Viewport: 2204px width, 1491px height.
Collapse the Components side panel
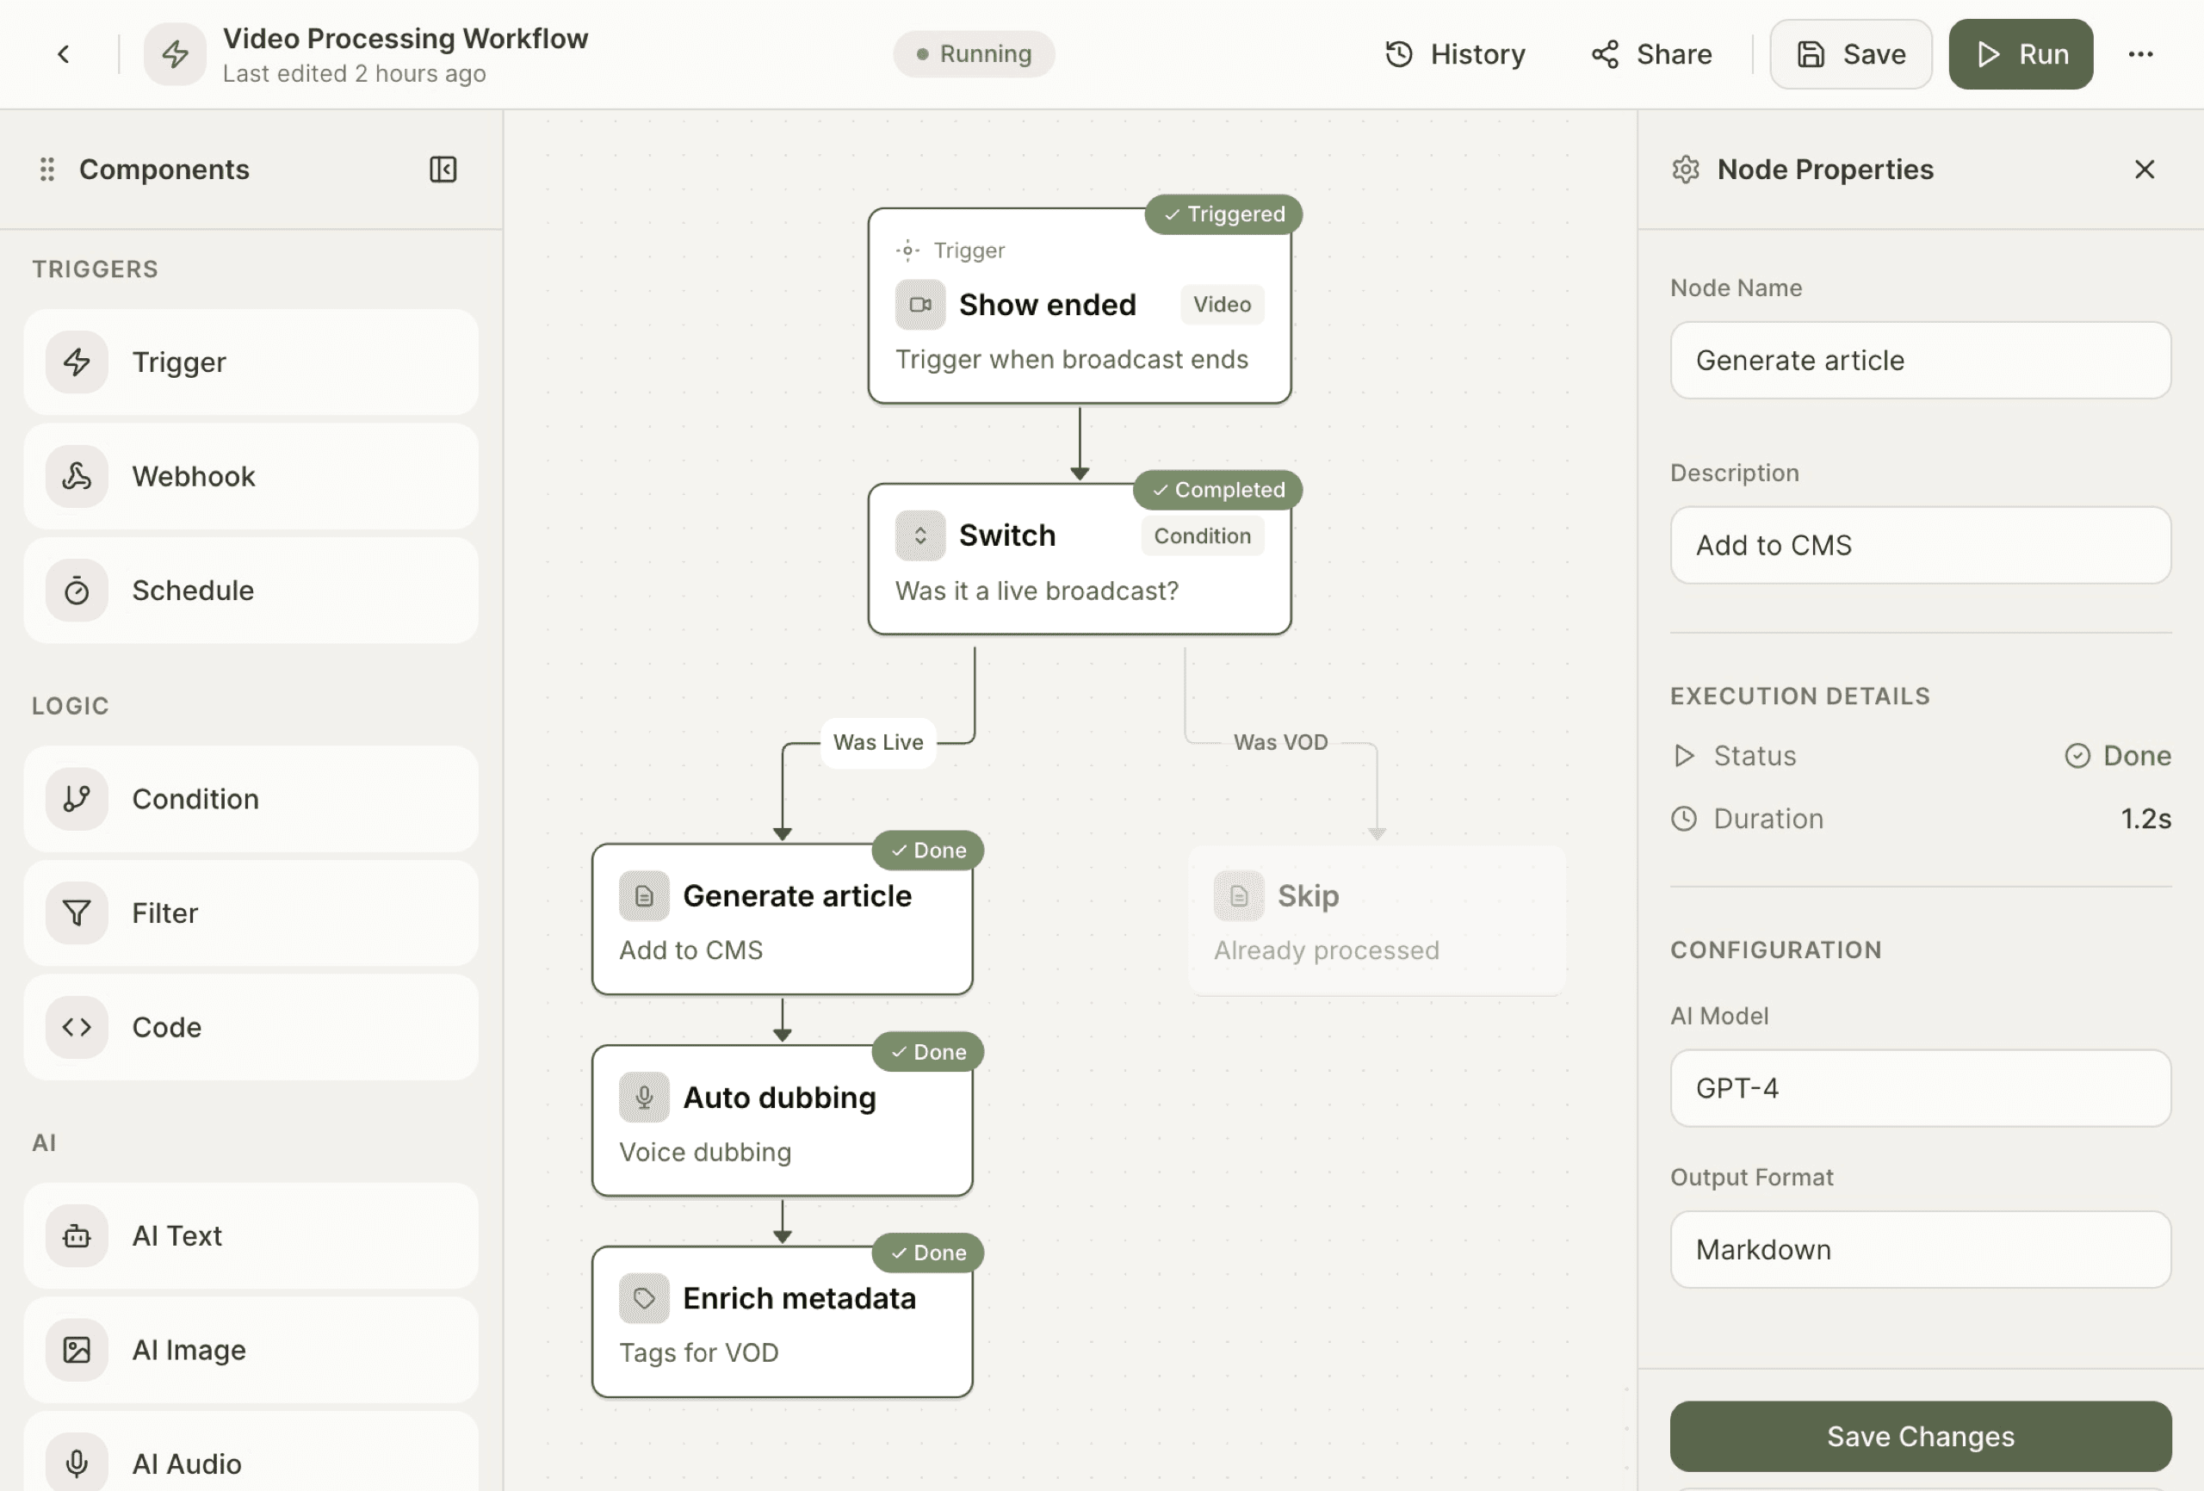(x=443, y=170)
